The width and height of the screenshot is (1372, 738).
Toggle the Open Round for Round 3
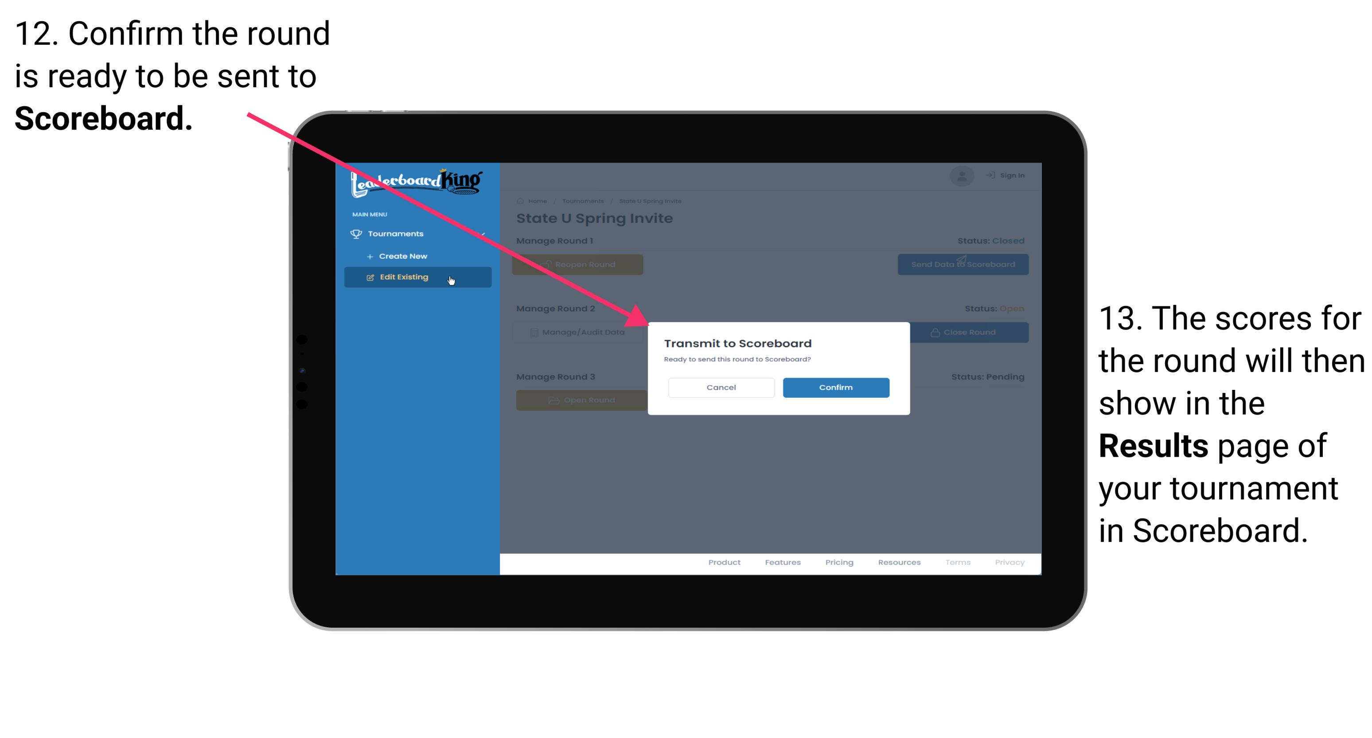pyautogui.click(x=580, y=400)
